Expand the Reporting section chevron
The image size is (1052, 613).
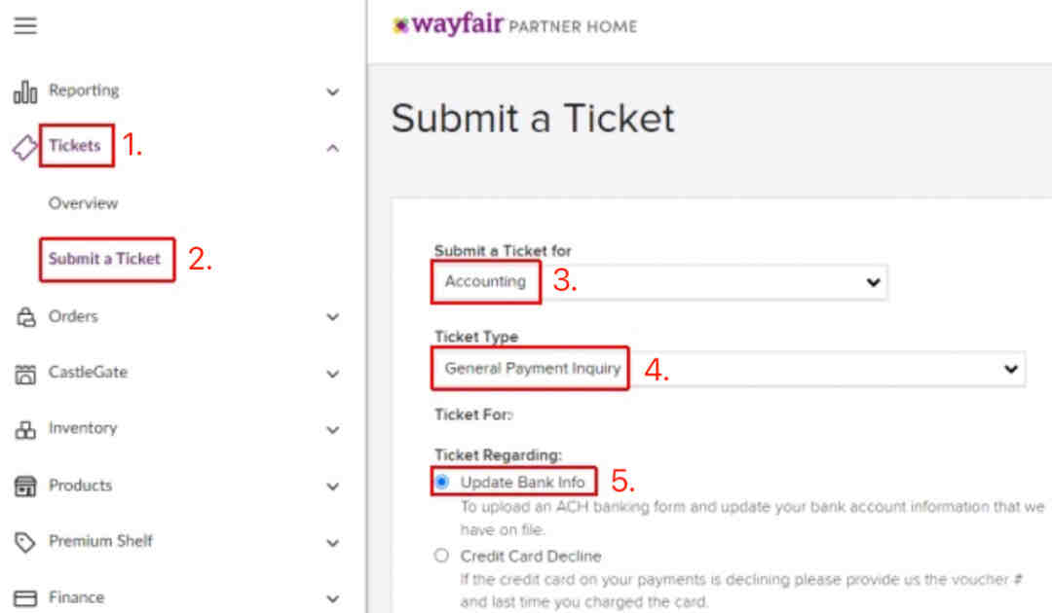pyautogui.click(x=333, y=92)
